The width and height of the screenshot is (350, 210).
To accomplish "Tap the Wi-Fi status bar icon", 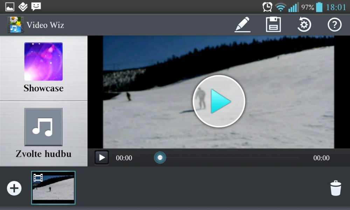I will point(280,7).
